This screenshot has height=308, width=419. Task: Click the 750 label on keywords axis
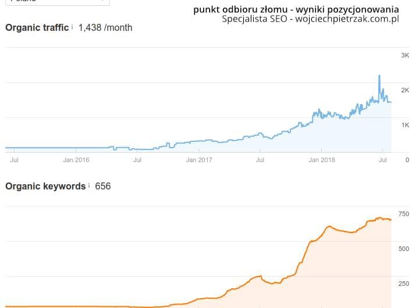coord(404,214)
